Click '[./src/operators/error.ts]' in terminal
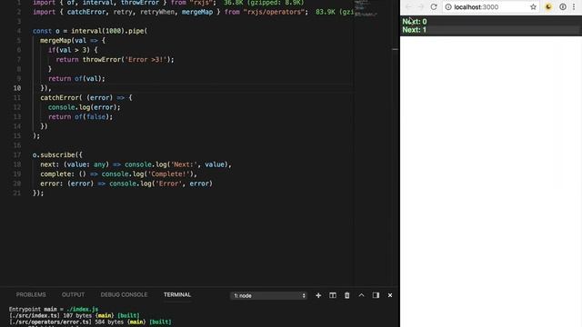The width and height of the screenshot is (582, 327). pyautogui.click(x=50, y=322)
